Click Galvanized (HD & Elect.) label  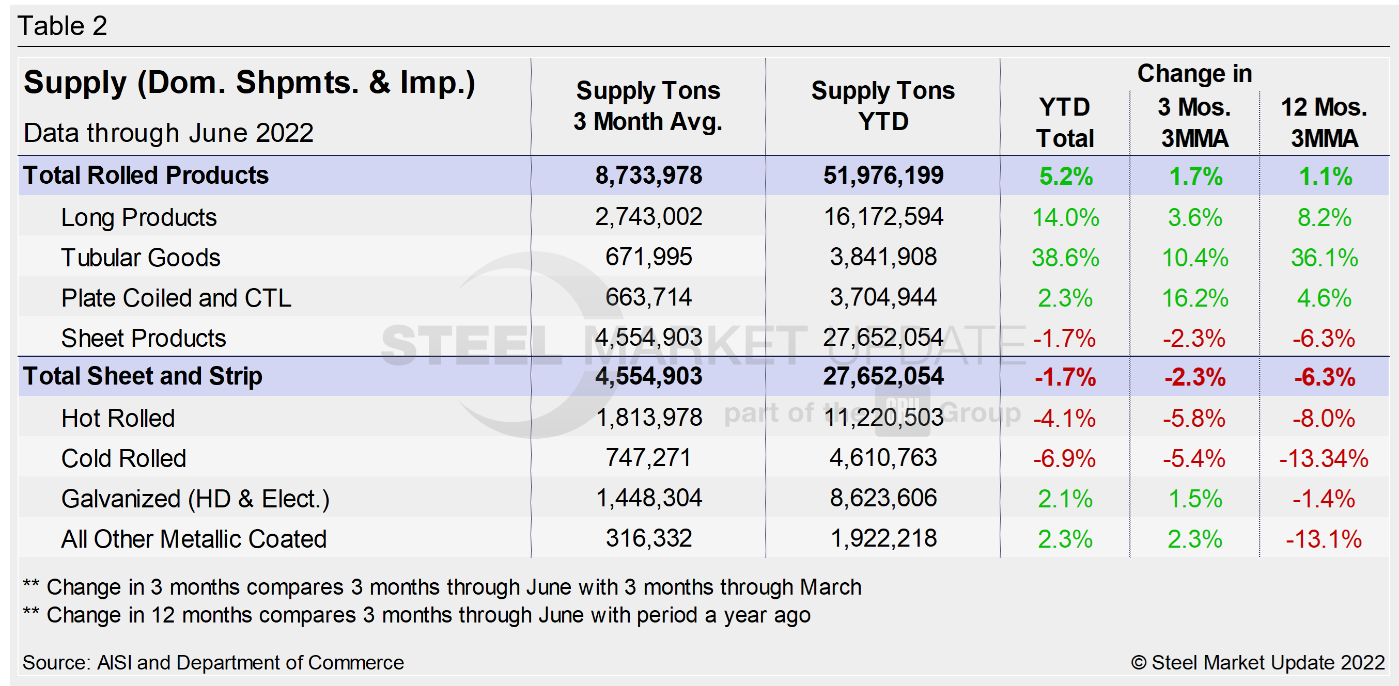(x=195, y=499)
